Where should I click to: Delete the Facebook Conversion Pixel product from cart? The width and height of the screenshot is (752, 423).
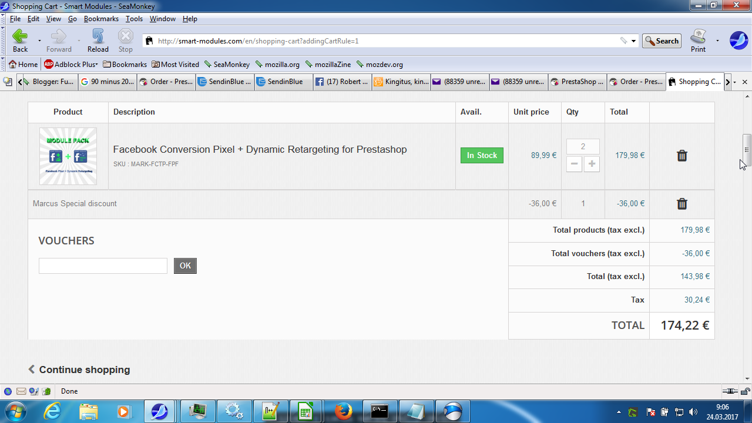[681, 156]
